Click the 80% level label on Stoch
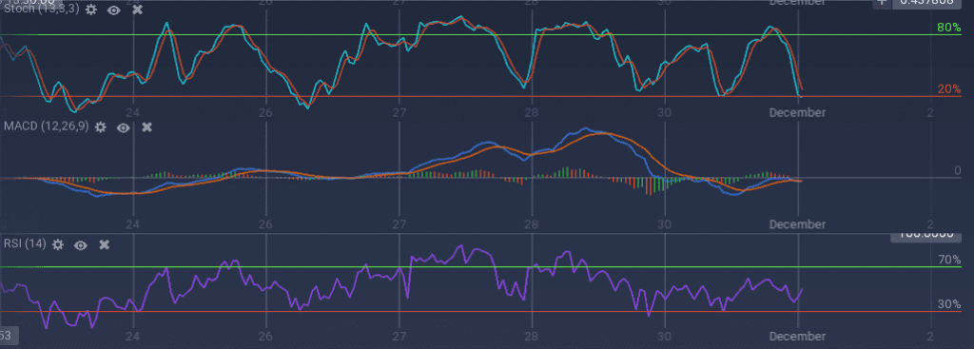The height and width of the screenshot is (349, 974). click(948, 28)
